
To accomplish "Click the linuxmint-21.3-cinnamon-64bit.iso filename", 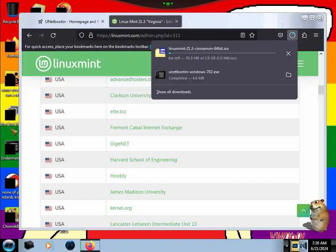I will tap(199, 49).
